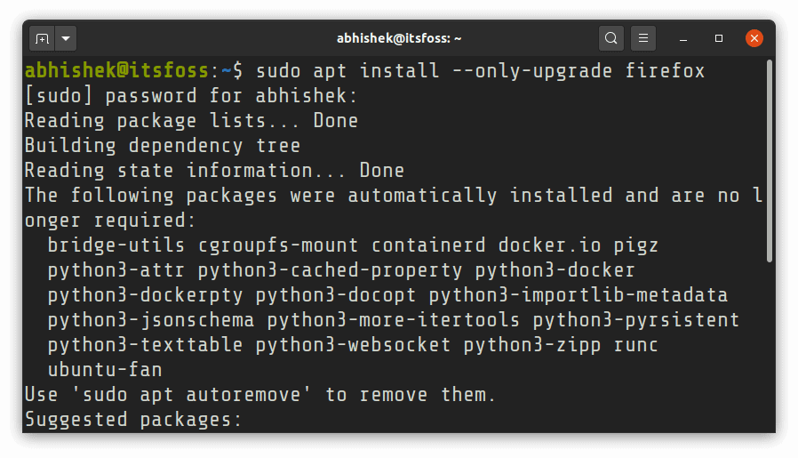Click the Suggested packages line
The image size is (798, 458).
133,419
